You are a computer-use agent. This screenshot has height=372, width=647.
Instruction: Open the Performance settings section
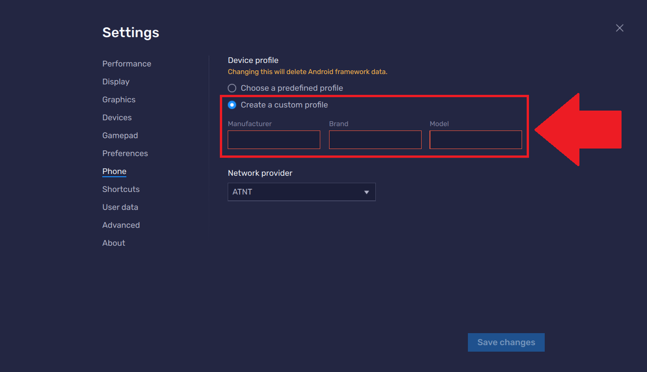pos(126,63)
